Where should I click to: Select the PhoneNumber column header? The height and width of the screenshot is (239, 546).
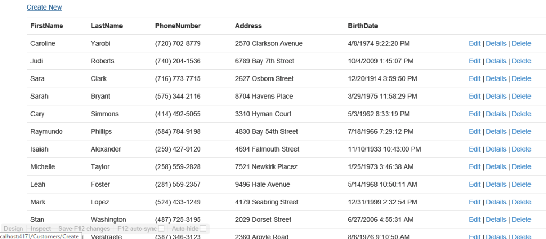click(178, 26)
